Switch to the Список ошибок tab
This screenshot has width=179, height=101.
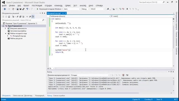click(x=59, y=96)
